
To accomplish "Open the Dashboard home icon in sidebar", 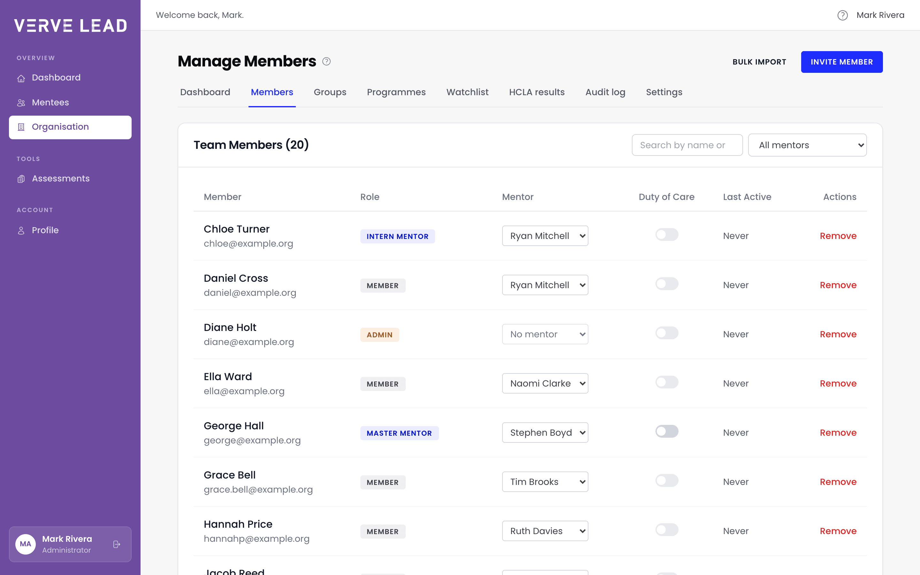I will (21, 78).
